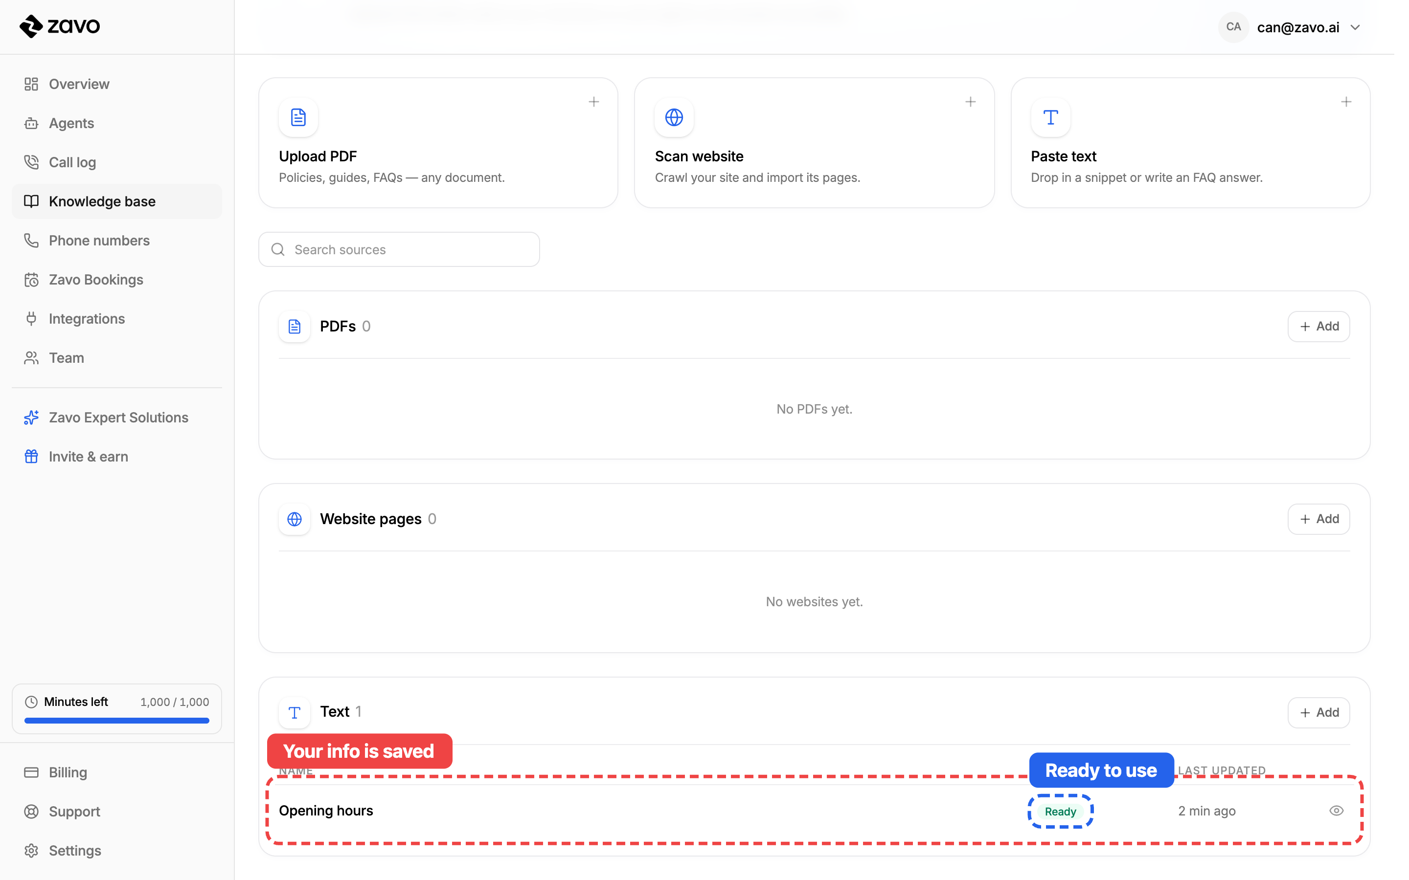The height and width of the screenshot is (880, 1409).
Task: Click the Billing card icon
Action: pyautogui.click(x=31, y=772)
